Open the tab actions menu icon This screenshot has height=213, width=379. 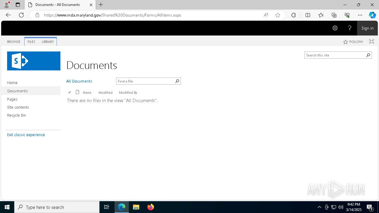tap(18, 5)
